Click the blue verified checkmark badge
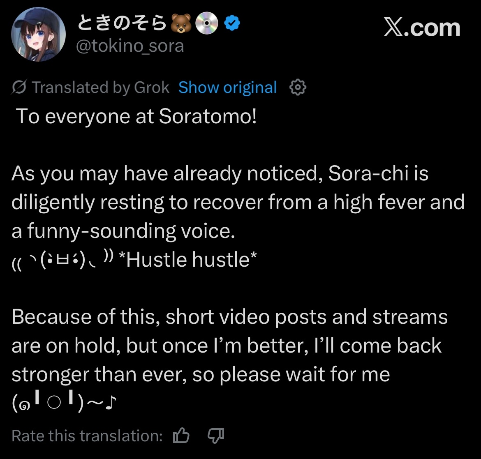The image size is (481, 459). tap(232, 25)
